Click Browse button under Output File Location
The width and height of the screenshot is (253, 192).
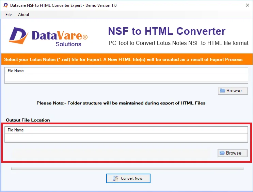click(x=232, y=153)
